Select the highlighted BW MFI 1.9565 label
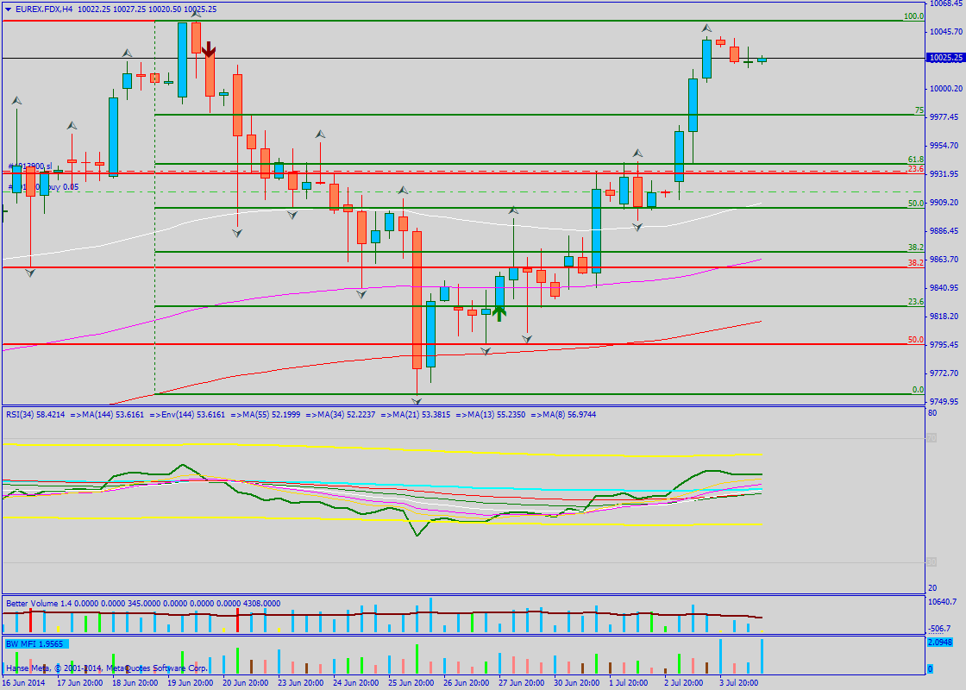 coord(36,643)
